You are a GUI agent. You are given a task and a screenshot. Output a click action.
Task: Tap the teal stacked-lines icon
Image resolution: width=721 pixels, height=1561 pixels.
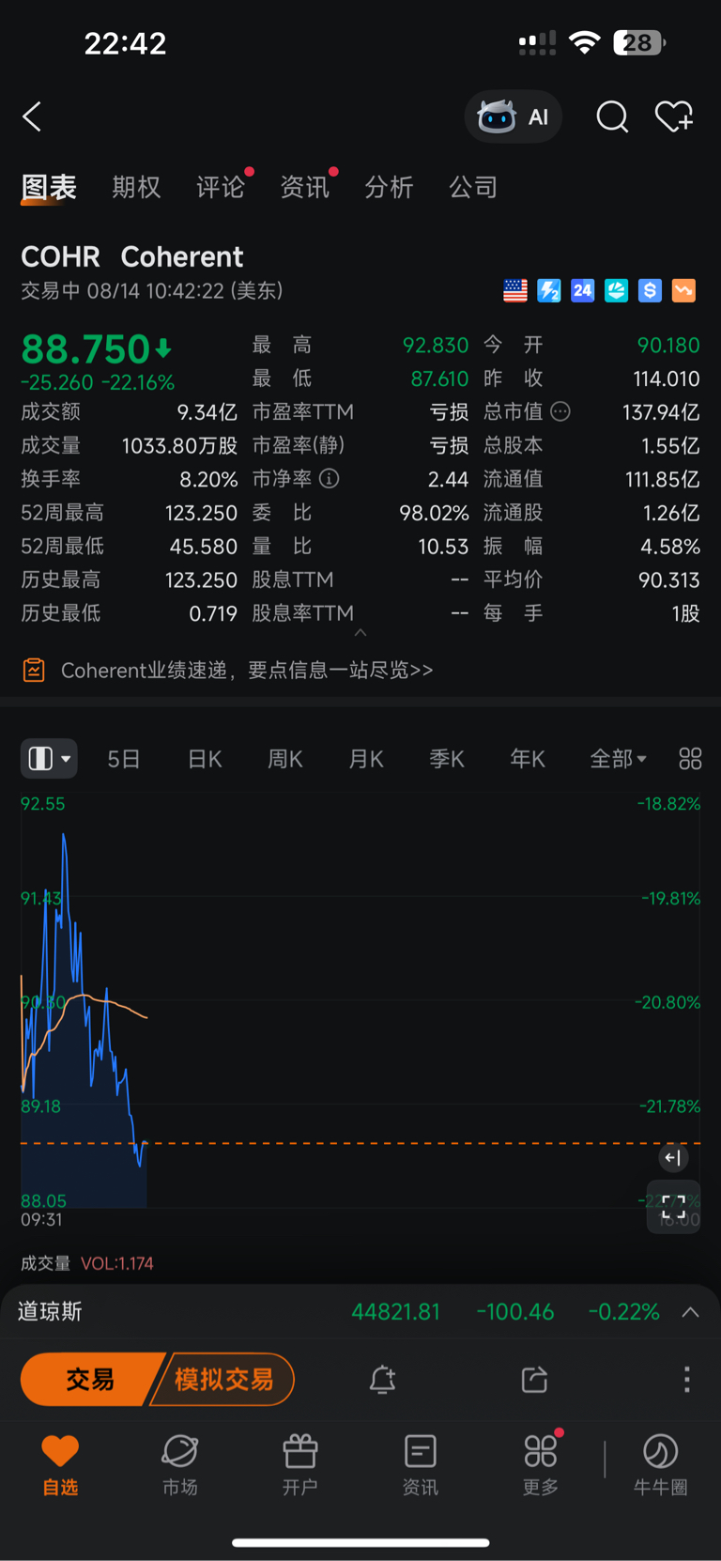coord(616,290)
